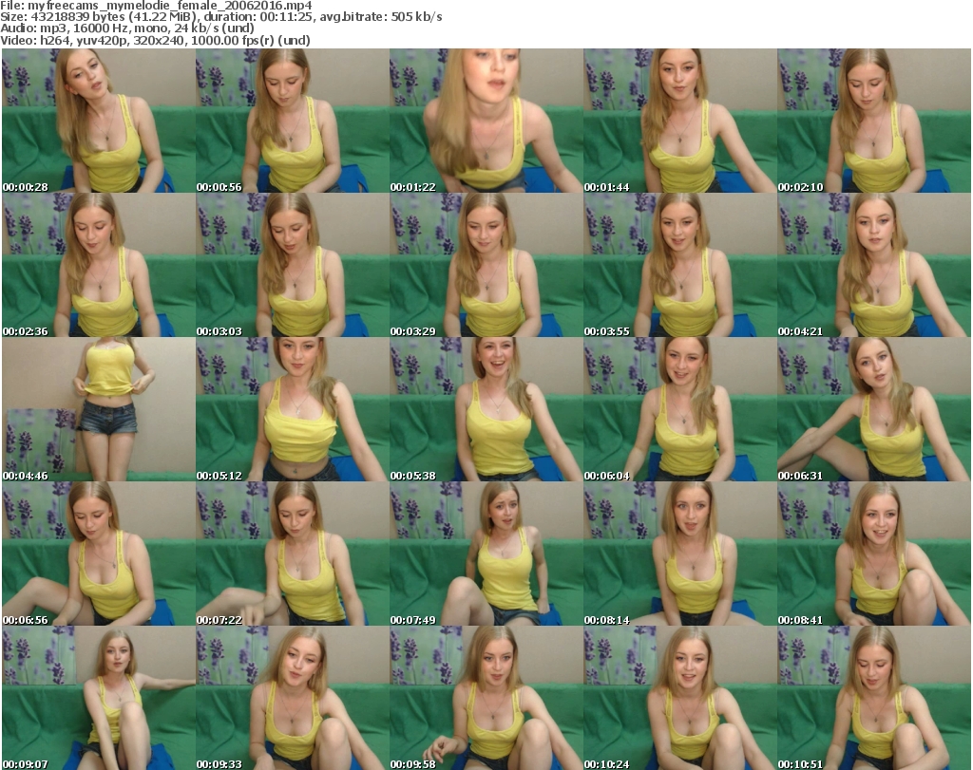The height and width of the screenshot is (770, 973).
Task: Select the thumbnail frame at 00:04:46
Action: pos(99,409)
